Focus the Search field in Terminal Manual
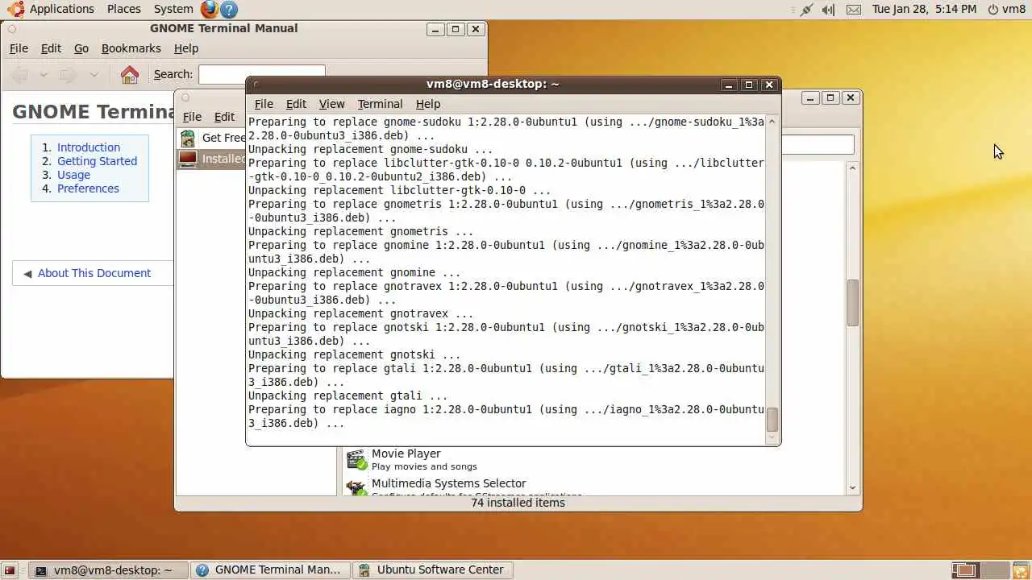Image resolution: width=1032 pixels, height=580 pixels. pos(262,75)
